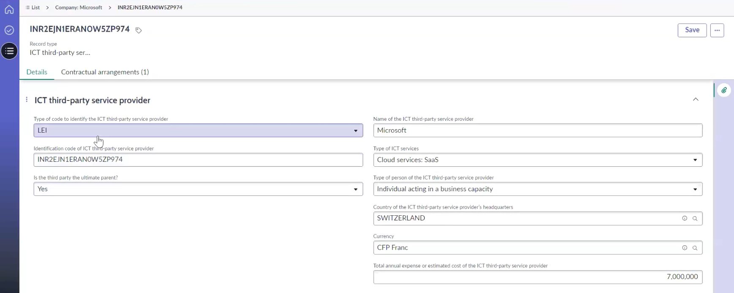Open the checkmark tasks icon in sidebar

pyautogui.click(x=9, y=30)
